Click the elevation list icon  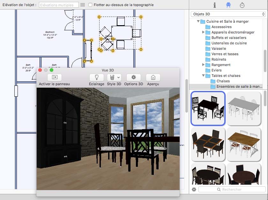click(x=83, y=5)
